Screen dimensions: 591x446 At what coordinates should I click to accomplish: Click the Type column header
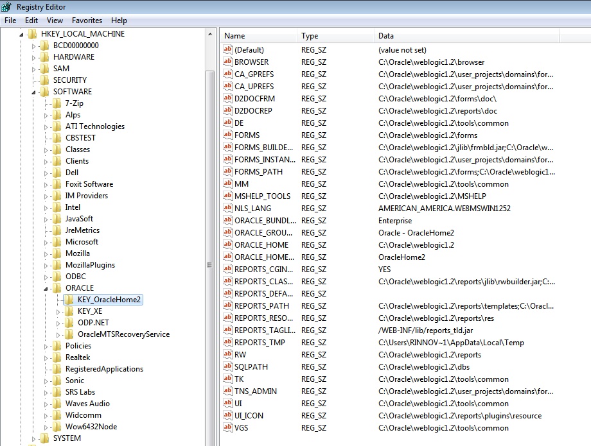click(335, 36)
